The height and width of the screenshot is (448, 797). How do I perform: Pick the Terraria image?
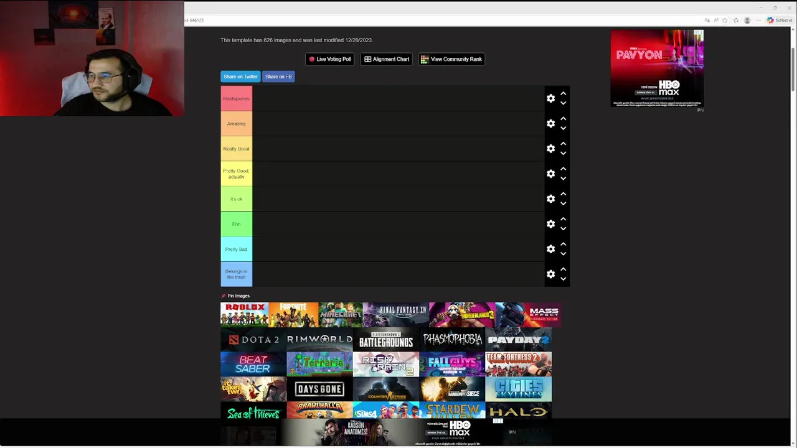point(319,365)
